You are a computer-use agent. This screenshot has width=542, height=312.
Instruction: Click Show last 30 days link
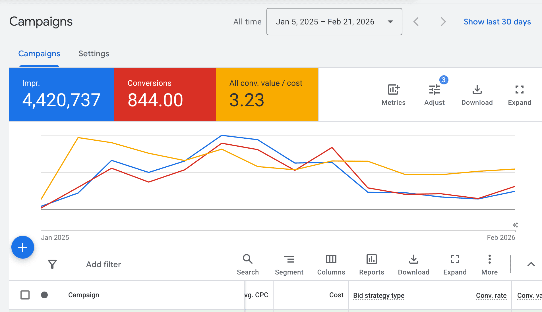497,22
